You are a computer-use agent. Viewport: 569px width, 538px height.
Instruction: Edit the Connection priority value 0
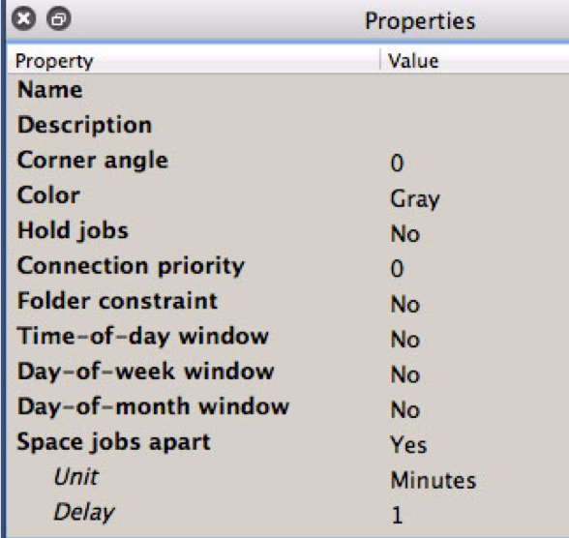point(397,268)
